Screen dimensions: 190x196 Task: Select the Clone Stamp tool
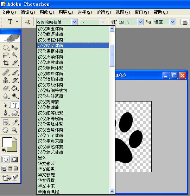click(x=6, y=80)
